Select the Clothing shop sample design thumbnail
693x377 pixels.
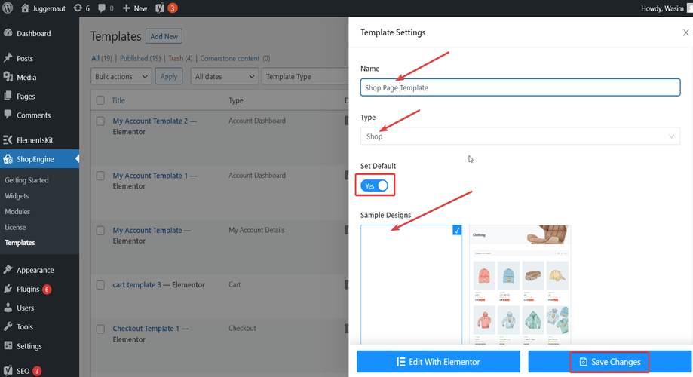pyautogui.click(x=520, y=284)
